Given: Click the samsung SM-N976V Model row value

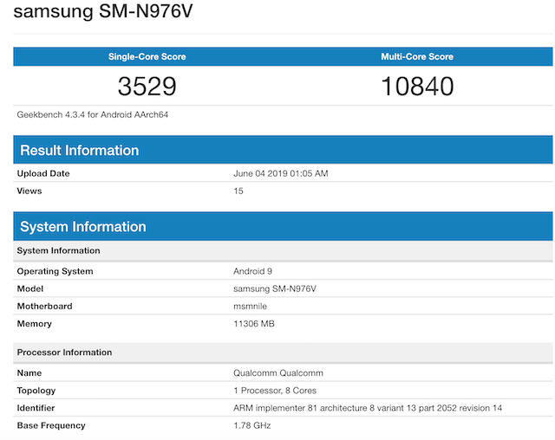Looking at the screenshot, I should (271, 288).
